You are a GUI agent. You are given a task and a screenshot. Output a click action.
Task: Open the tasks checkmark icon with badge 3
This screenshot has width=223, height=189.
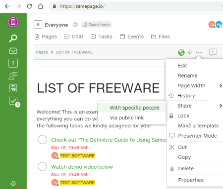tap(14, 102)
